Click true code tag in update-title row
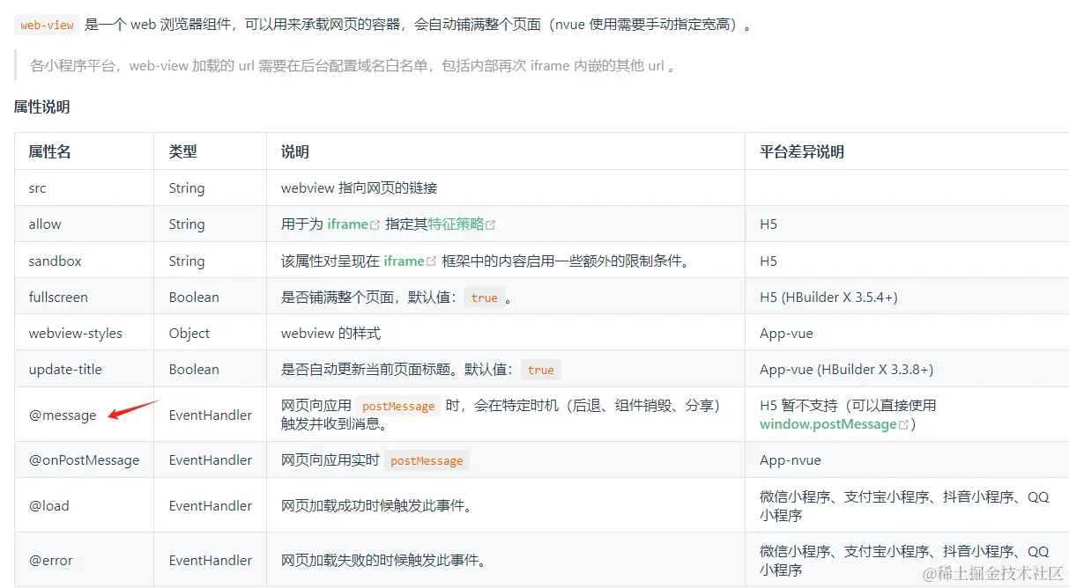 pos(541,370)
